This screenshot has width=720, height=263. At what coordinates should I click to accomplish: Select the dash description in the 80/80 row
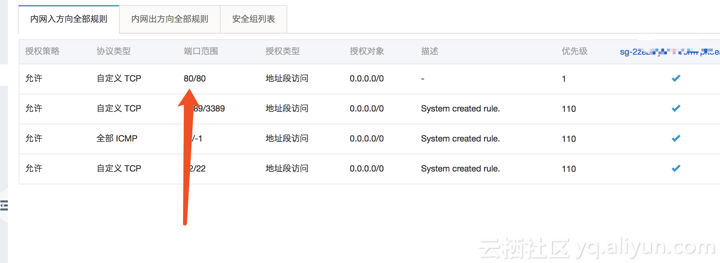point(423,79)
